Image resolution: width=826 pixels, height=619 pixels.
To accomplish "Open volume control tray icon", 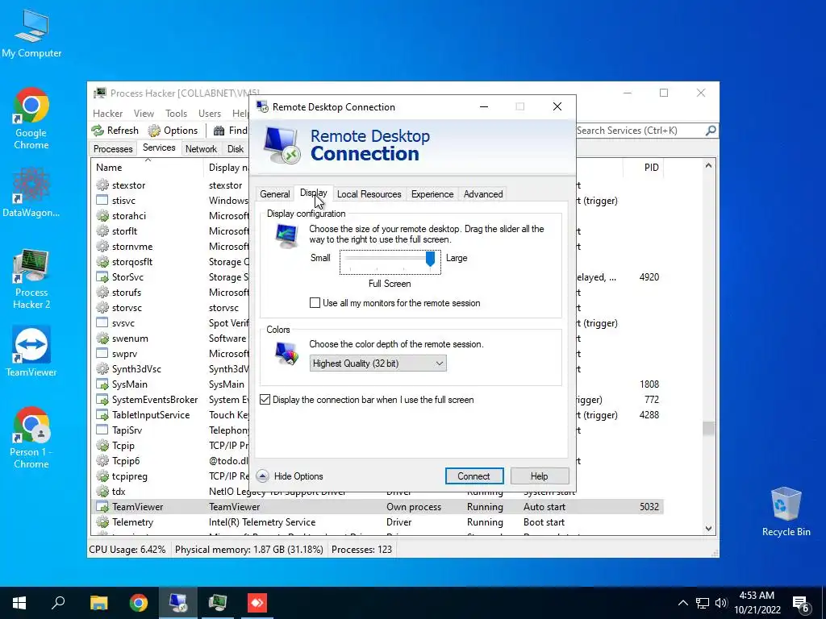I will click(721, 603).
